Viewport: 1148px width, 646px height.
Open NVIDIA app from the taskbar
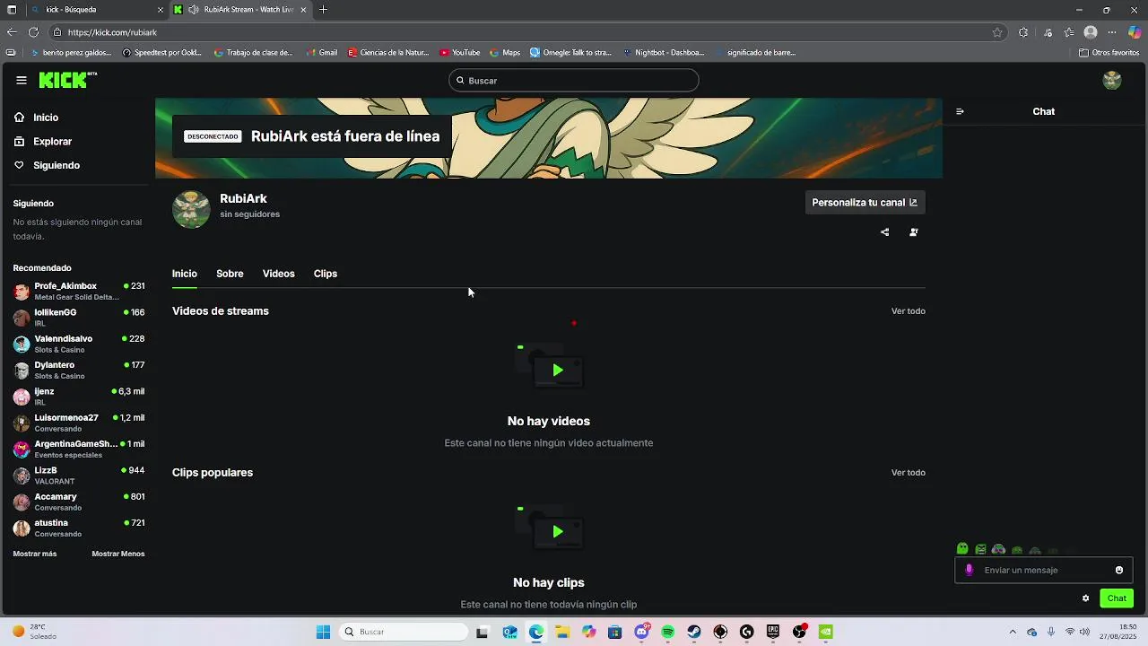coord(826,632)
